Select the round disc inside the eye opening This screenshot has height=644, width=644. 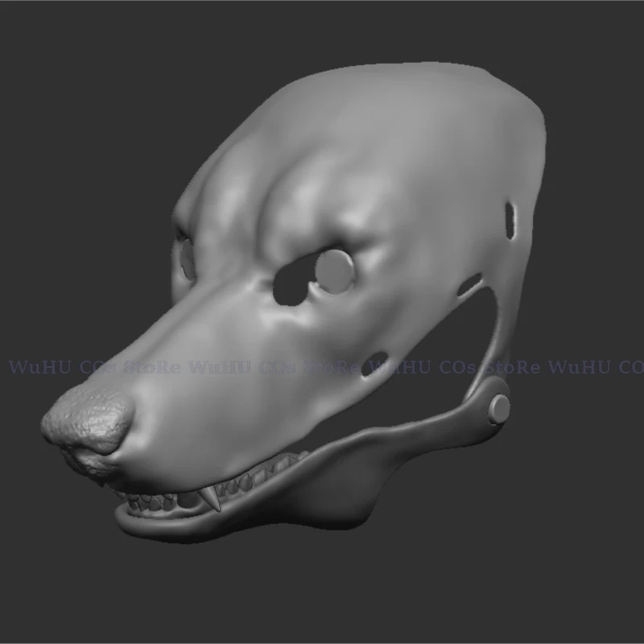[x=334, y=271]
